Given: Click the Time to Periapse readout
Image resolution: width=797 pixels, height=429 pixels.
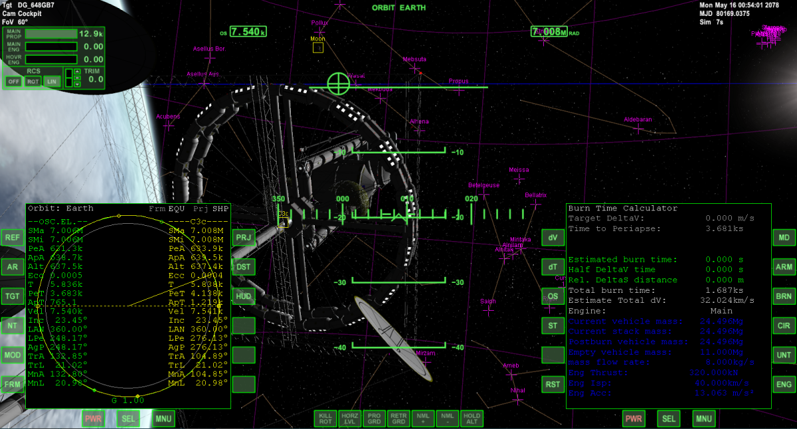Looking at the screenshot, I should [x=662, y=228].
